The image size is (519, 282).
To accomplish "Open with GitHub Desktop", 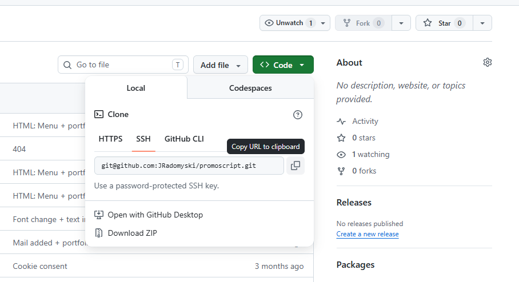I will pos(155,215).
